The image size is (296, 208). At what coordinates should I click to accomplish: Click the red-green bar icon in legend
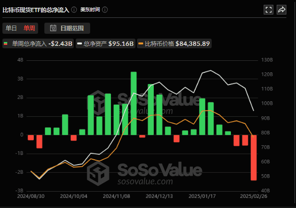(6, 44)
